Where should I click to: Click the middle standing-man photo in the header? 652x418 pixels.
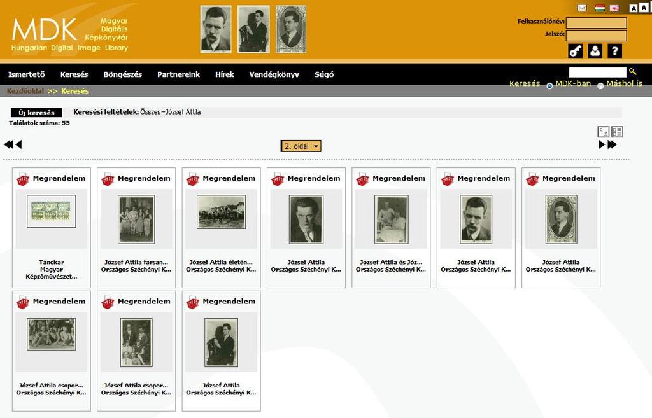pyautogui.click(x=253, y=29)
